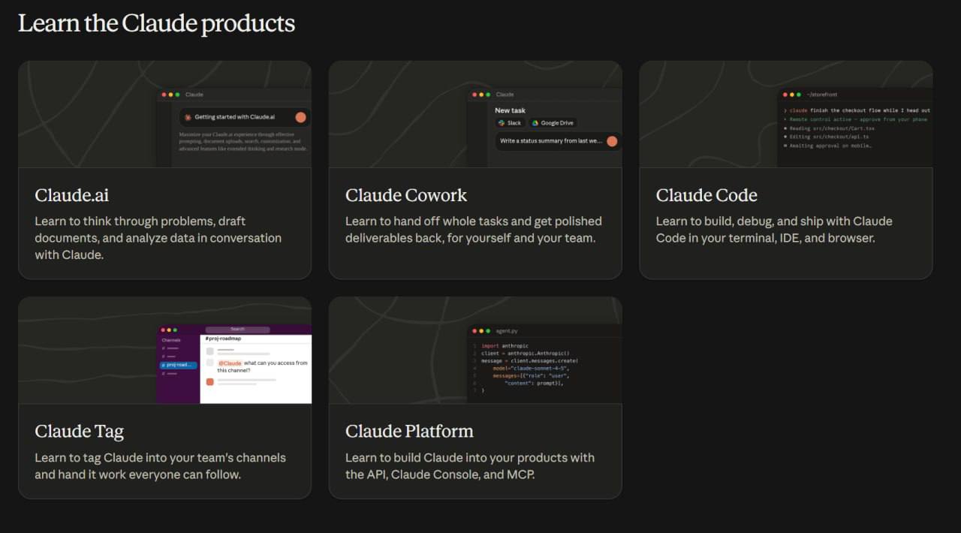Click the 'client = anthropic.Anthropic()' code line

526,354
